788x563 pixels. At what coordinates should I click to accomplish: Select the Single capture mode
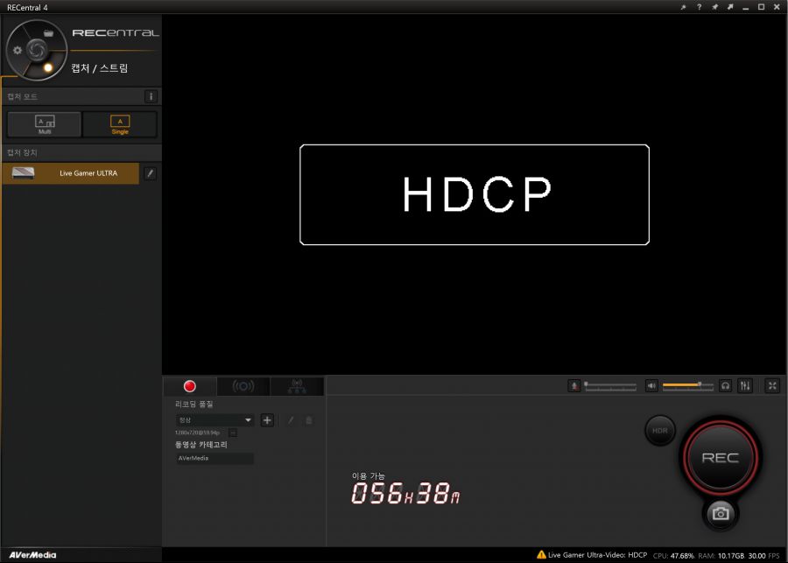click(x=119, y=123)
